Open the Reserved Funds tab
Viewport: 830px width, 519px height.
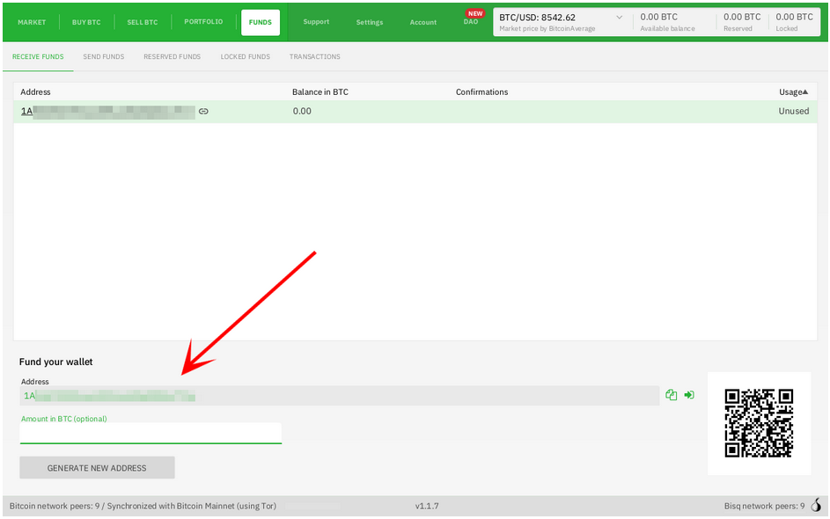point(172,57)
